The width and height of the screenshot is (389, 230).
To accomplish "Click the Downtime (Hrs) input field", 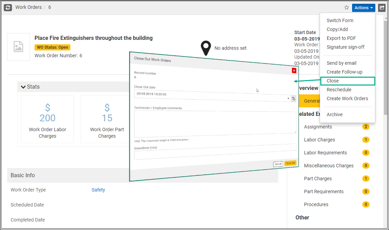I will 215,152.
